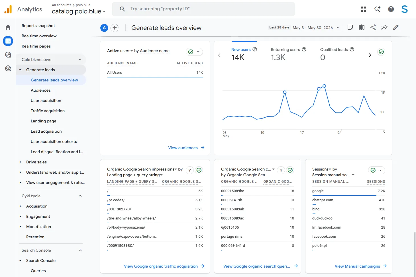Open the Analytics advisor sparkle search icon
This screenshot has height=277, width=416.
click(377, 9)
